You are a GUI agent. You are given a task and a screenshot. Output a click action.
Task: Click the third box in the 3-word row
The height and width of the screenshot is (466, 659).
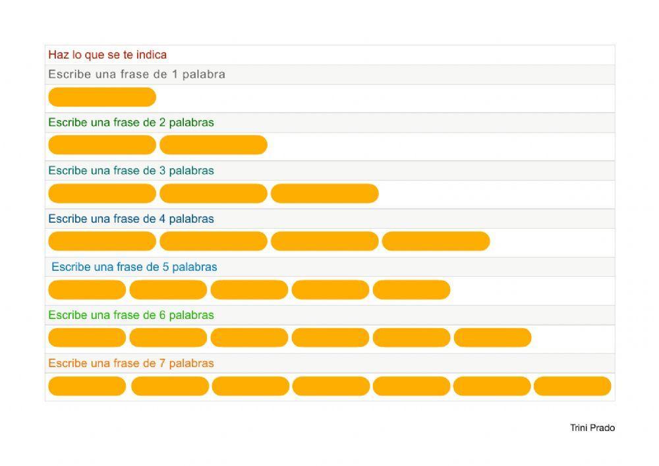pyautogui.click(x=325, y=193)
